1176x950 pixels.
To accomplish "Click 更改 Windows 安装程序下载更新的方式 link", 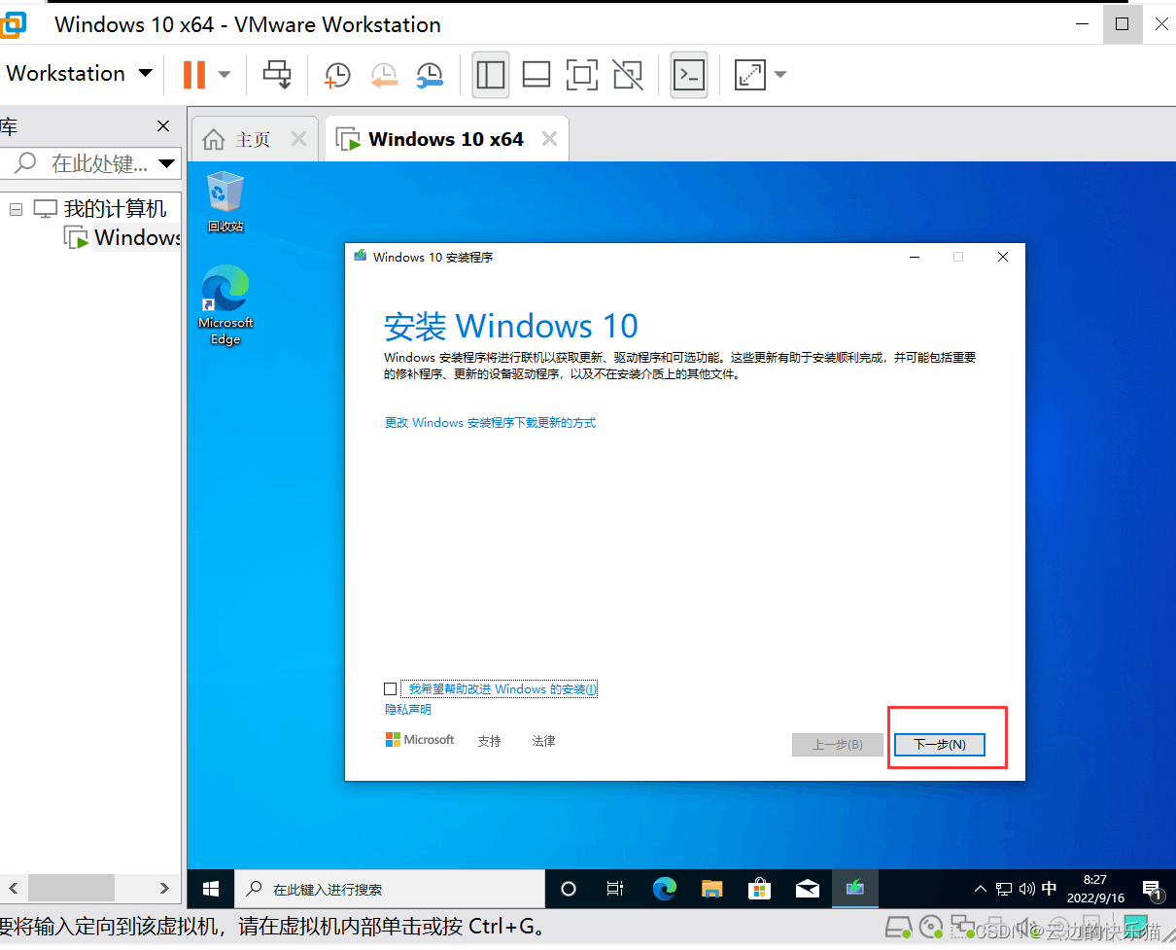I will point(491,423).
